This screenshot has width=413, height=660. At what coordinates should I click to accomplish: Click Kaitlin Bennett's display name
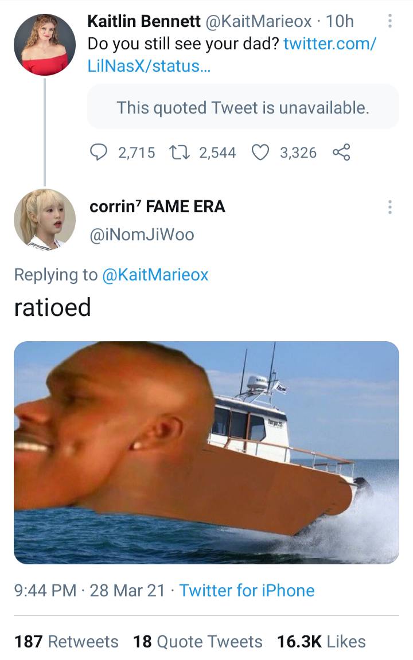coord(141,21)
